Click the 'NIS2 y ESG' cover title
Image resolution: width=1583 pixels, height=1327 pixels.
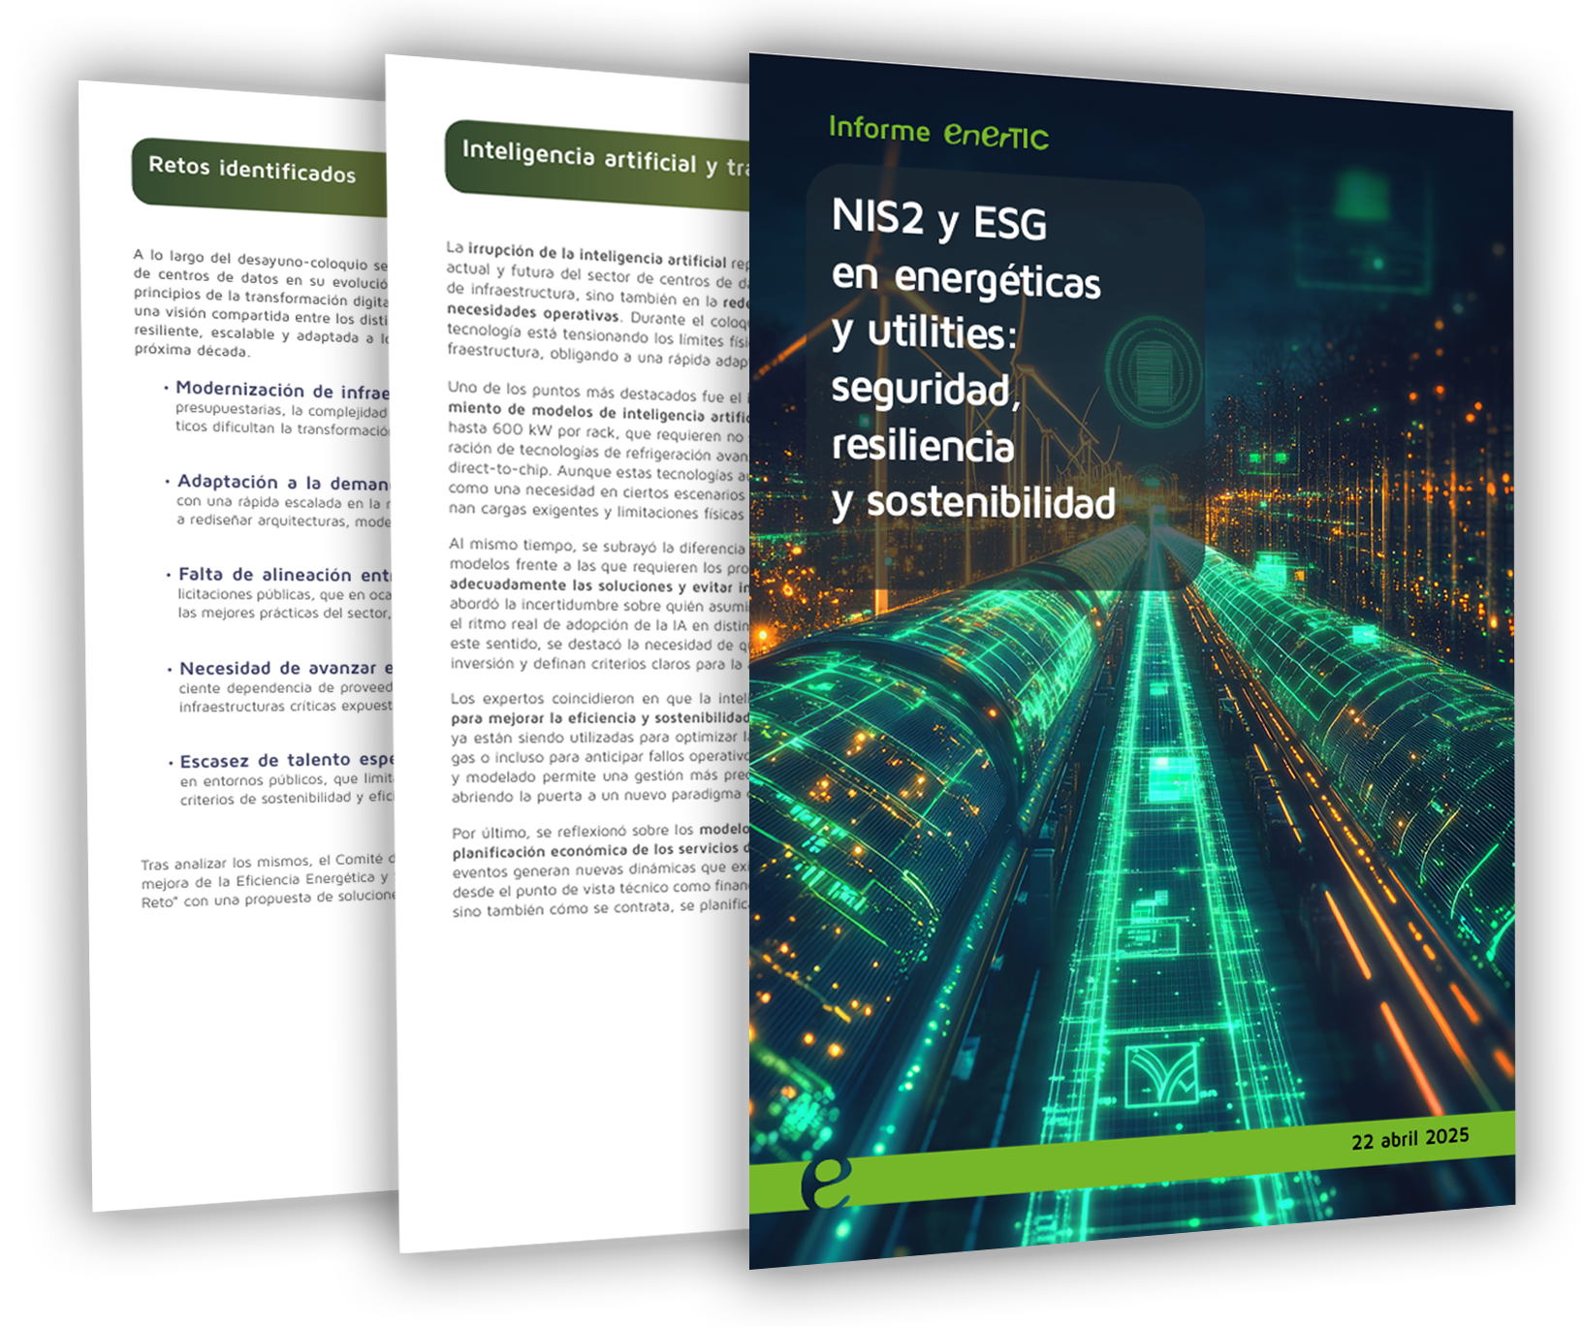[x=938, y=220]
